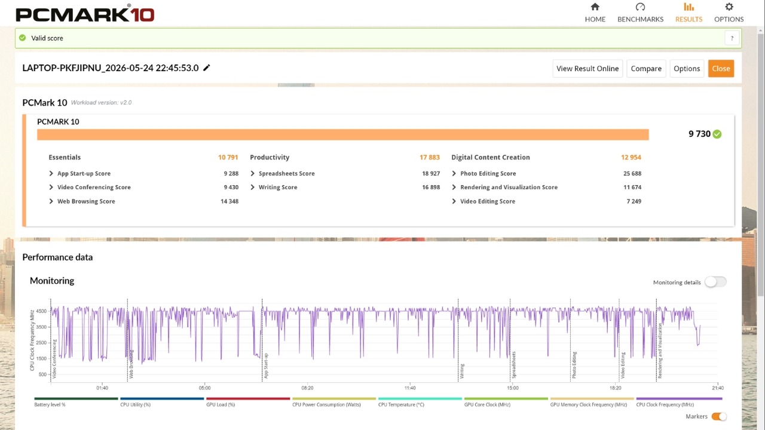Click the Rendering and Visualization chart marker
This screenshot has width=765, height=430.
tap(660, 351)
